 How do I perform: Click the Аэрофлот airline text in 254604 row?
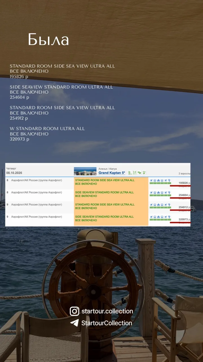pyautogui.click(x=36, y=192)
